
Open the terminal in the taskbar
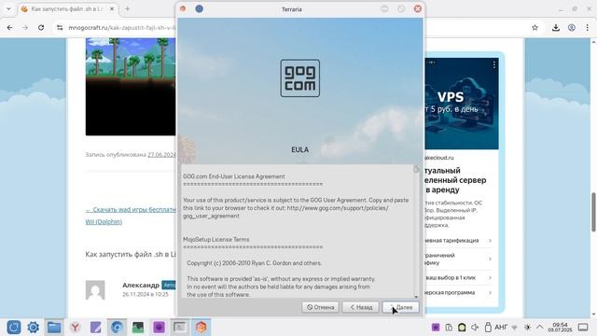click(180, 328)
